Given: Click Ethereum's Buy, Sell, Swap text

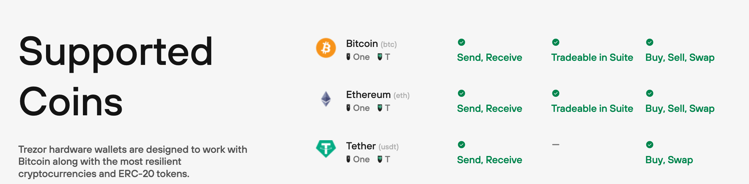Looking at the screenshot, I should [680, 109].
